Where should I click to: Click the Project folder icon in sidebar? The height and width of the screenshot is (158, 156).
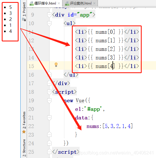tap(24, 19)
